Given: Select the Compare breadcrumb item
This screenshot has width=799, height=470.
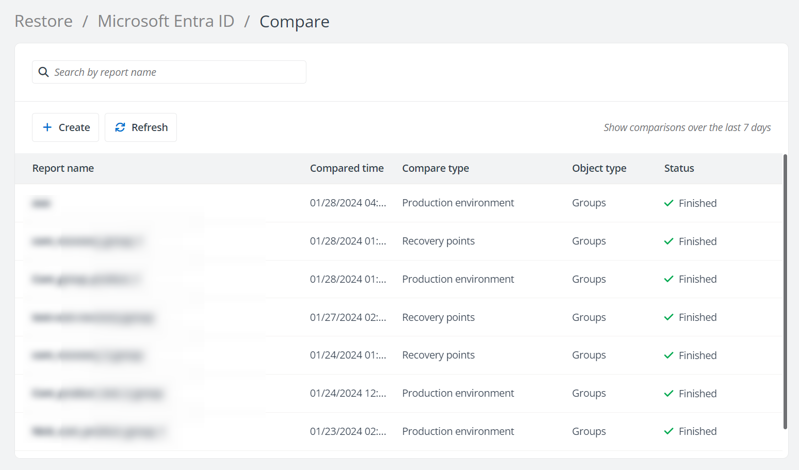Looking at the screenshot, I should pyautogui.click(x=294, y=22).
